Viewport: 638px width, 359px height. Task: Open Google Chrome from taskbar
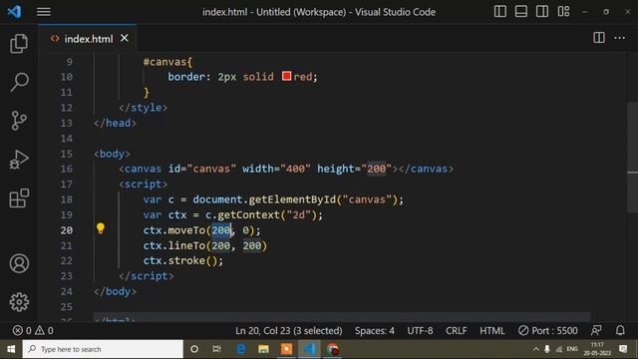click(332, 349)
